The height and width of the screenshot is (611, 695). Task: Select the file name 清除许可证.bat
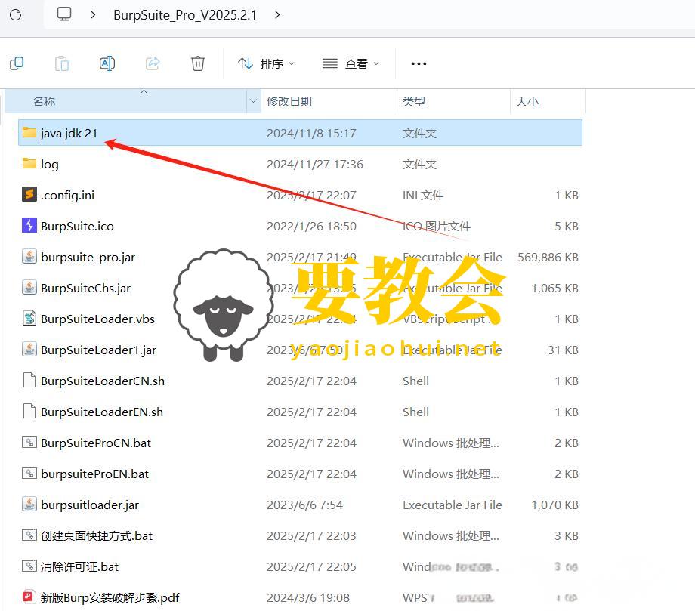click(x=79, y=567)
